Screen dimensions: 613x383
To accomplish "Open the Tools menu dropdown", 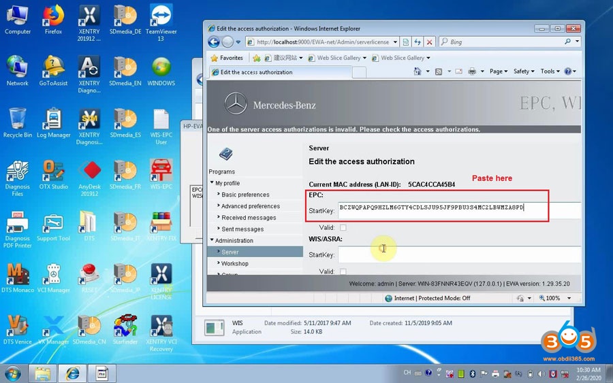I will point(550,71).
